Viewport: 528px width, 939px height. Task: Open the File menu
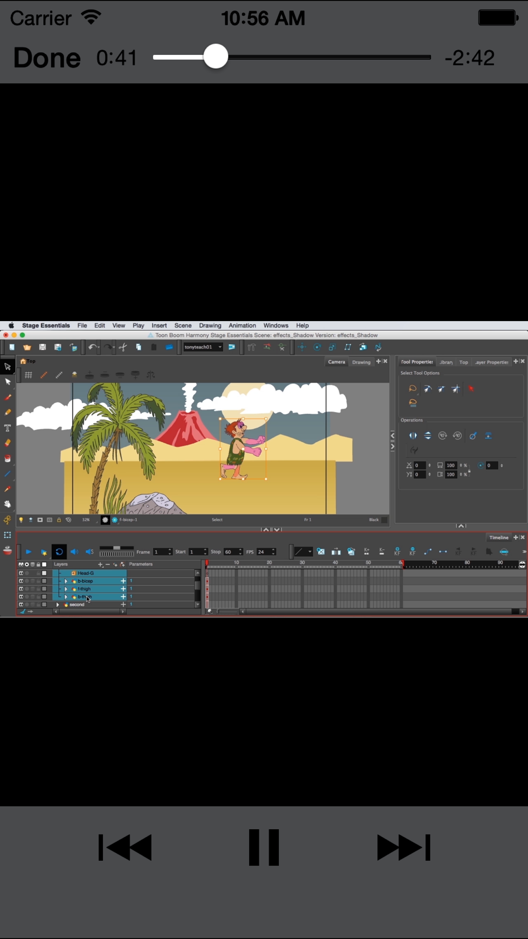[x=82, y=325]
